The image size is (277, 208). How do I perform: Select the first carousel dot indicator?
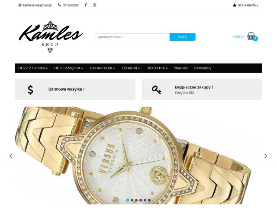[x=128, y=200]
